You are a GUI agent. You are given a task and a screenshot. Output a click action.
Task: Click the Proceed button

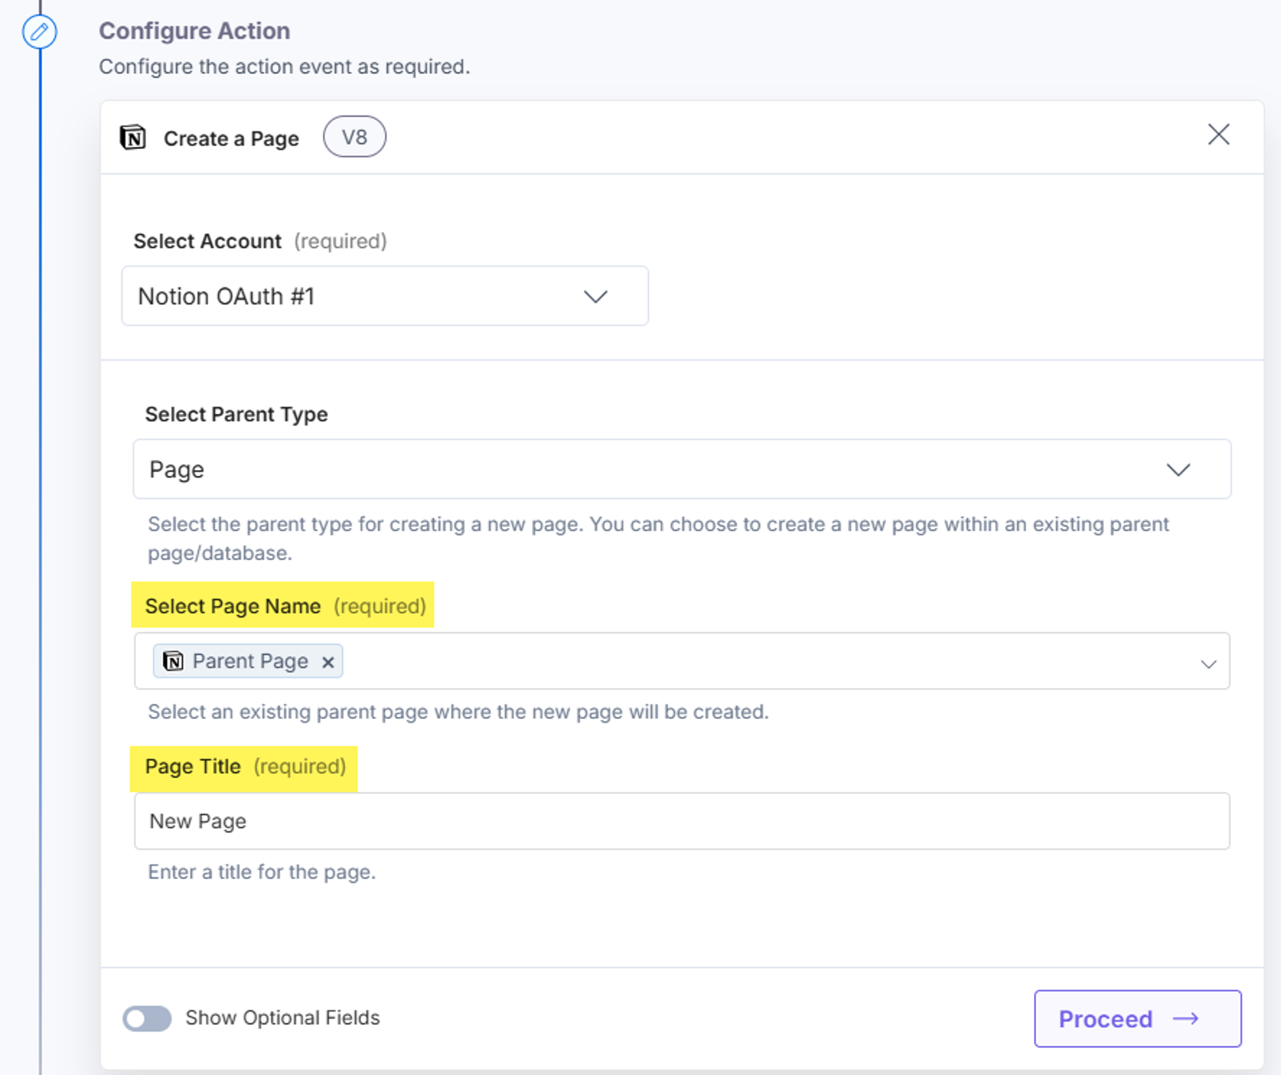pyautogui.click(x=1138, y=1019)
